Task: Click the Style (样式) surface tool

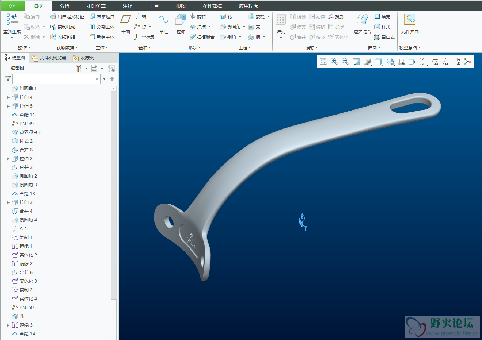Action: [x=383, y=27]
